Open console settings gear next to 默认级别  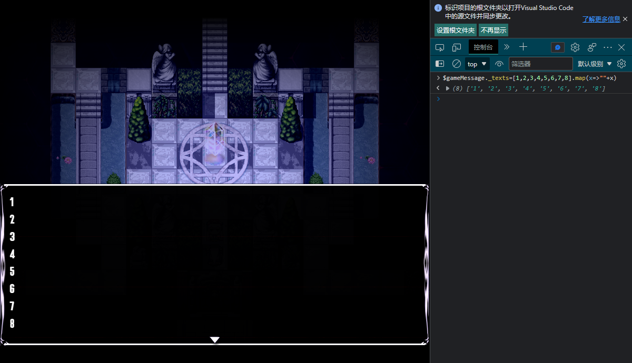tap(621, 64)
